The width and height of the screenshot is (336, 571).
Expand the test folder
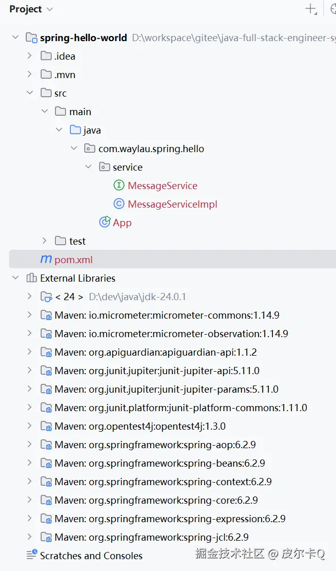coord(45,241)
